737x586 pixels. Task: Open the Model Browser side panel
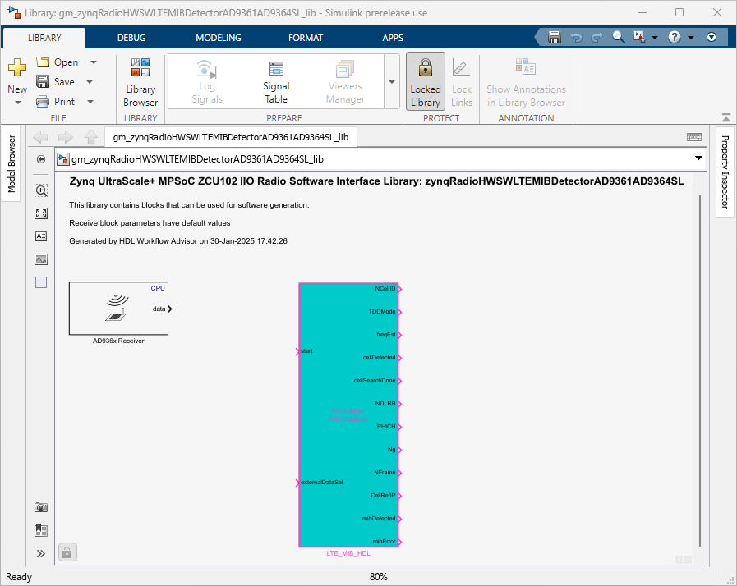[x=12, y=163]
